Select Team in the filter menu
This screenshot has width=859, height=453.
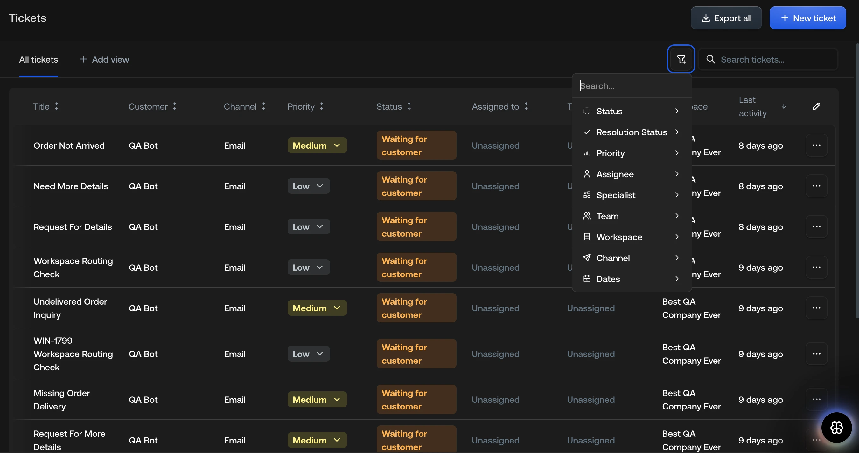[632, 216]
